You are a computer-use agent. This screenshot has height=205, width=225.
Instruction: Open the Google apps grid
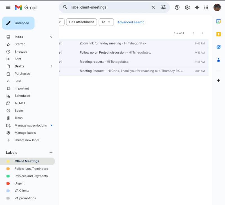206,8
